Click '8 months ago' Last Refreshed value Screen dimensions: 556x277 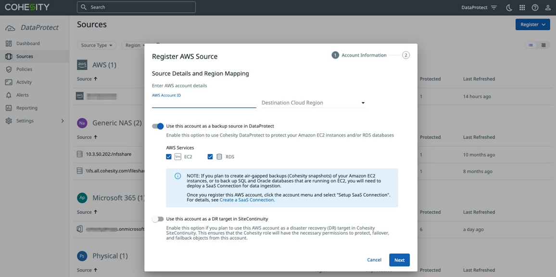pyautogui.click(x=478, y=172)
